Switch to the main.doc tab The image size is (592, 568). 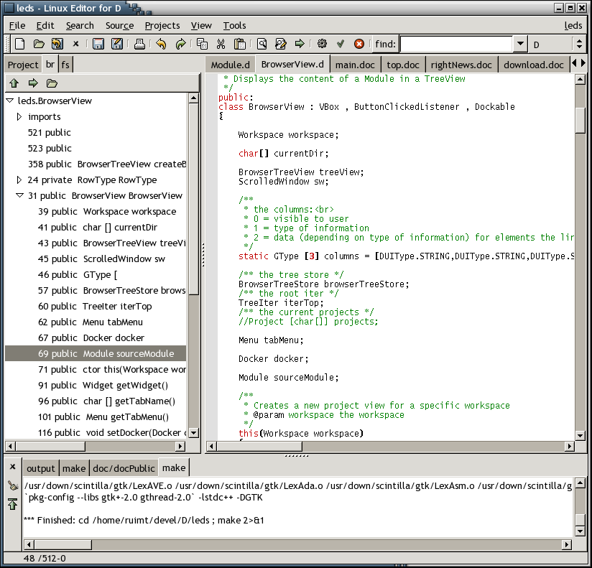[355, 65]
